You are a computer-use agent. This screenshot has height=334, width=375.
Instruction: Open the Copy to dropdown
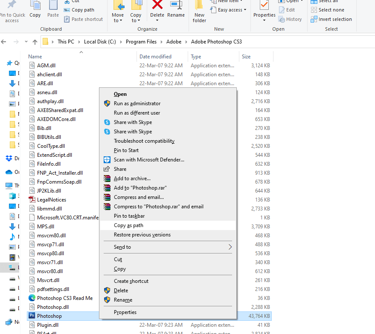136,18
